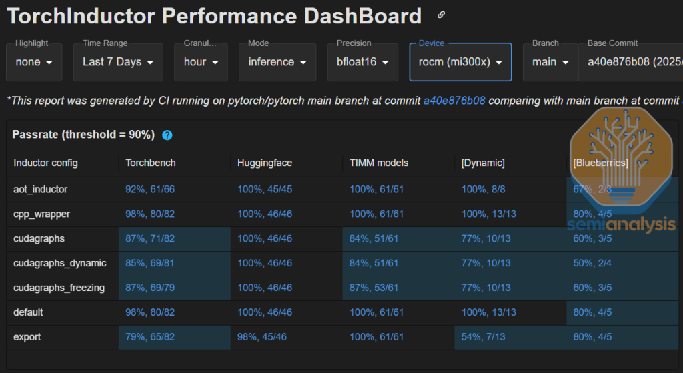Open the Base Commit dropdown

[x=630, y=62]
